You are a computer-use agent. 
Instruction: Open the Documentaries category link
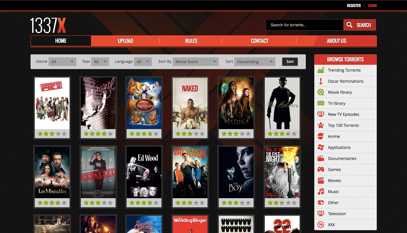coord(342,159)
